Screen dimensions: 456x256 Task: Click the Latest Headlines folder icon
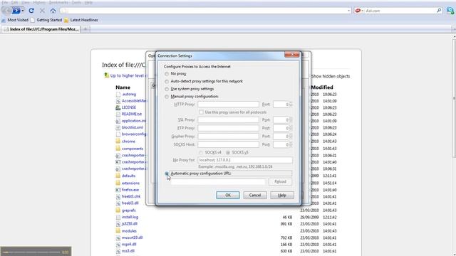[66, 20]
